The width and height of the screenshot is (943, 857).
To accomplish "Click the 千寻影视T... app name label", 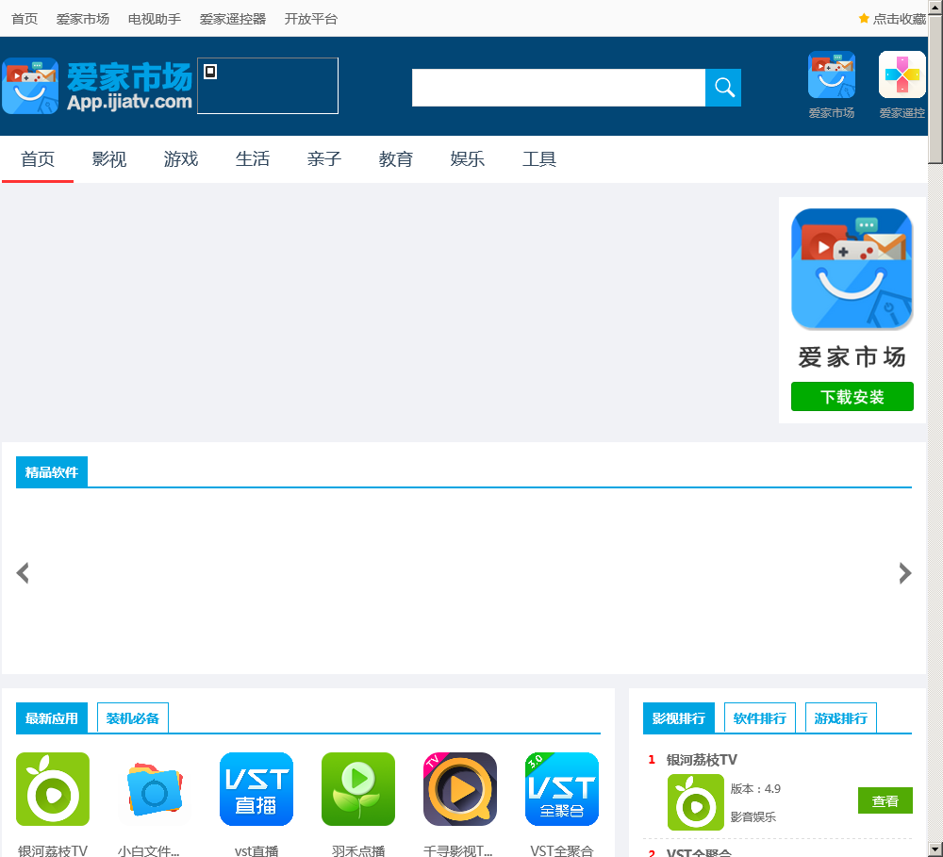I will [457, 850].
